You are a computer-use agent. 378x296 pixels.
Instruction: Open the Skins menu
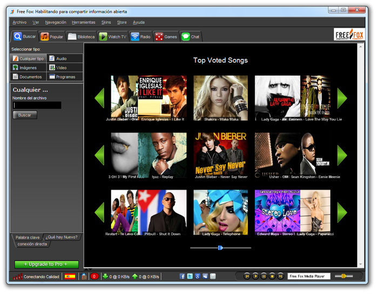(x=106, y=23)
